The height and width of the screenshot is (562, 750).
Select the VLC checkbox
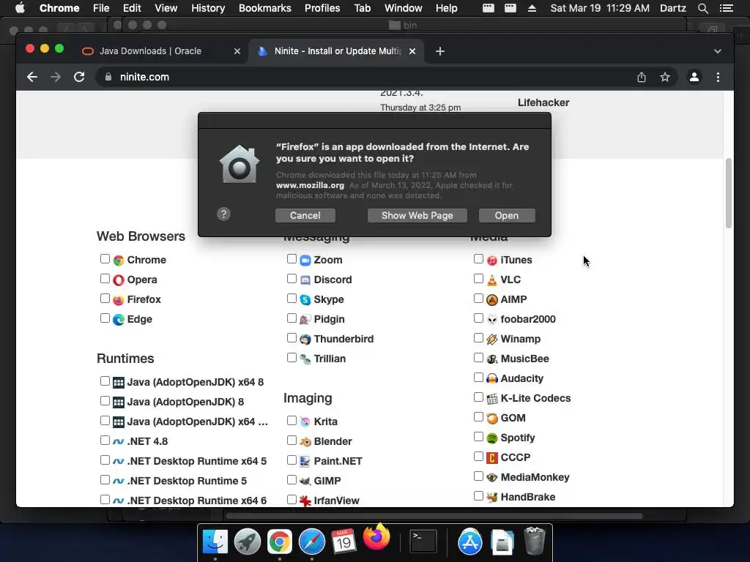point(478,279)
